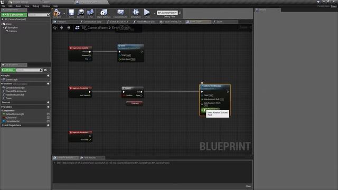This screenshot has width=338, height=190.
Task: Open the Compile options dropdown arrow
Action: coord(64,14)
